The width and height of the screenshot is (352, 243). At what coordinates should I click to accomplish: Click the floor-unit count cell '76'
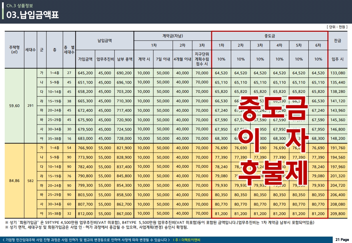[x=69, y=176]
